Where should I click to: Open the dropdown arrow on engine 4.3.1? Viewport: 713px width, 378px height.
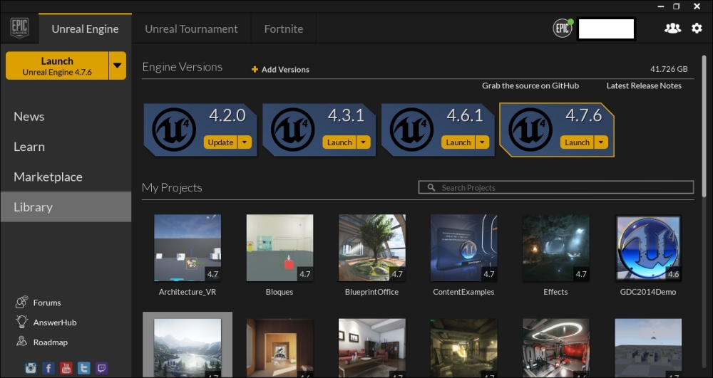pos(364,142)
